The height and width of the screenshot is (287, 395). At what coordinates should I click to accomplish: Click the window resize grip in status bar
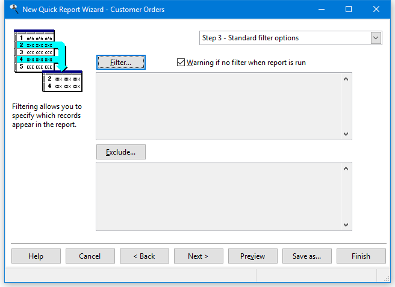pyautogui.click(x=387, y=279)
